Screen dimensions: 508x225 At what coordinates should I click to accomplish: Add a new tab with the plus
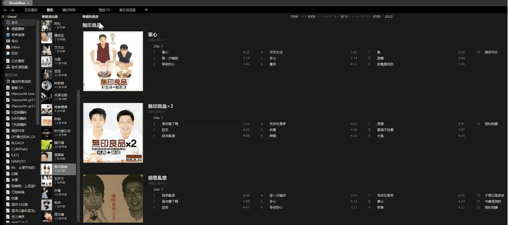pos(146,10)
